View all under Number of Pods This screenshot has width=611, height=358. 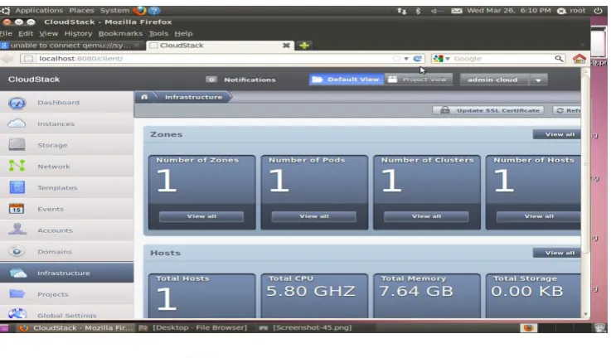click(313, 216)
